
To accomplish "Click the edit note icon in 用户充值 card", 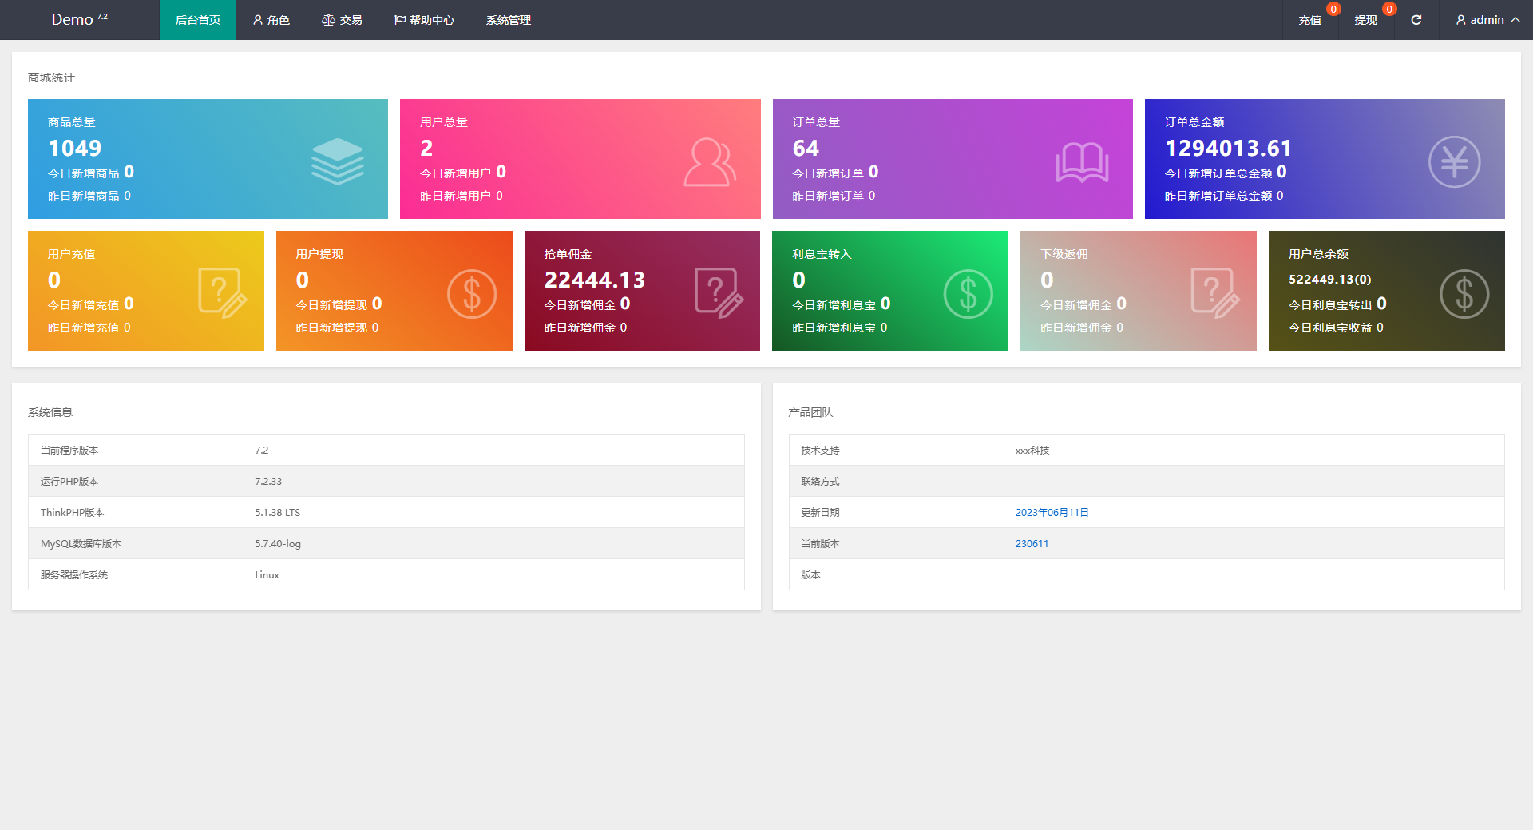I will point(222,293).
